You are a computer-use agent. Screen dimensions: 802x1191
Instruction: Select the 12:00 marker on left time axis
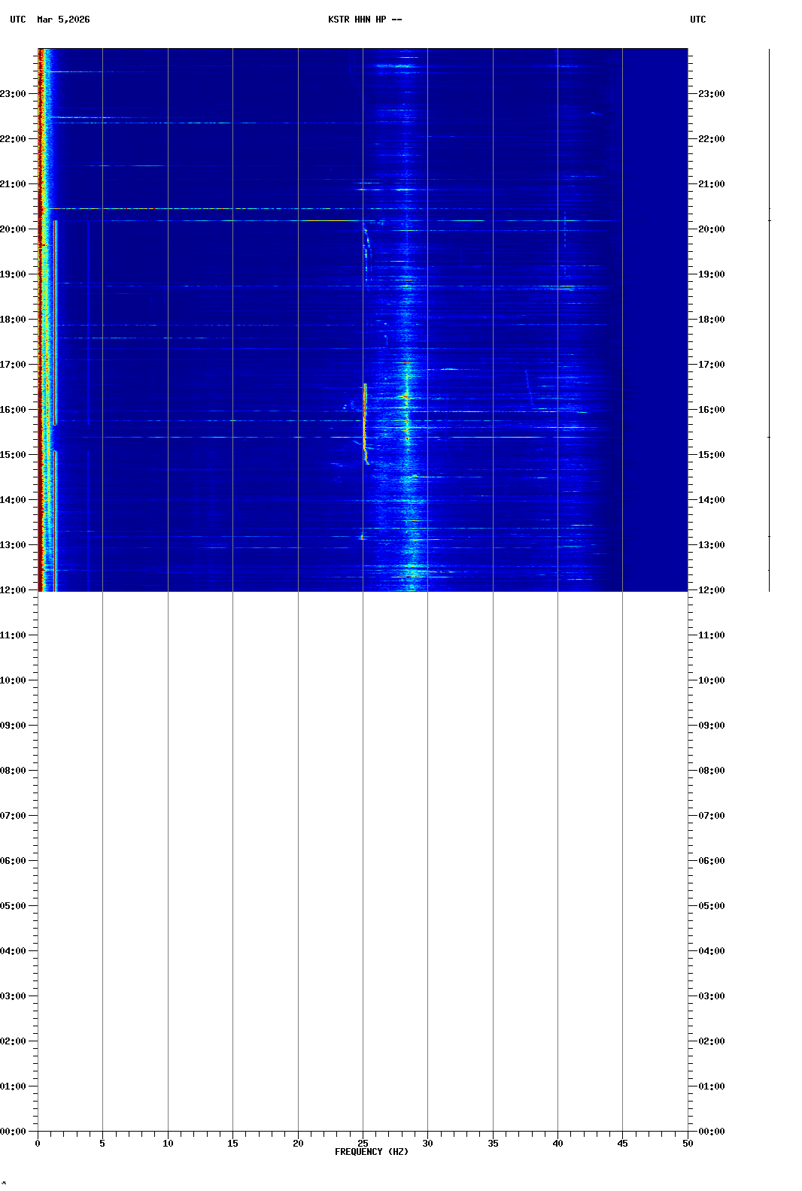click(13, 590)
